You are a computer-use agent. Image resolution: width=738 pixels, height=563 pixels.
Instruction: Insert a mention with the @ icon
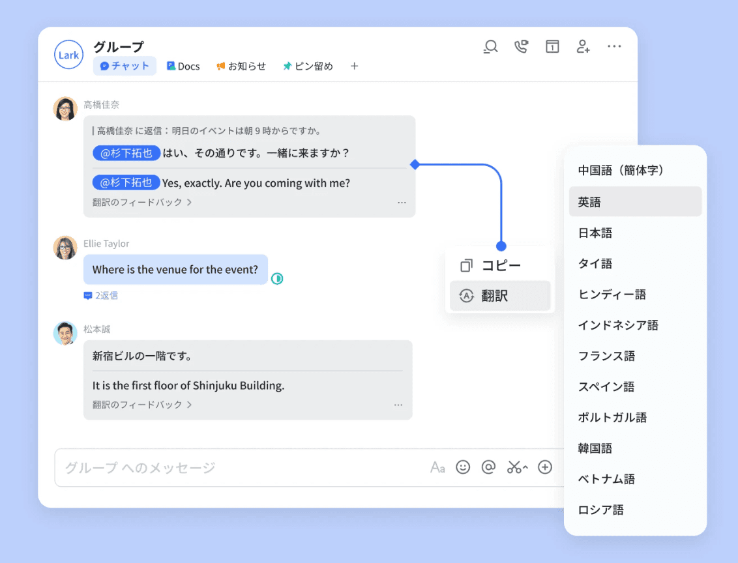pyautogui.click(x=488, y=467)
